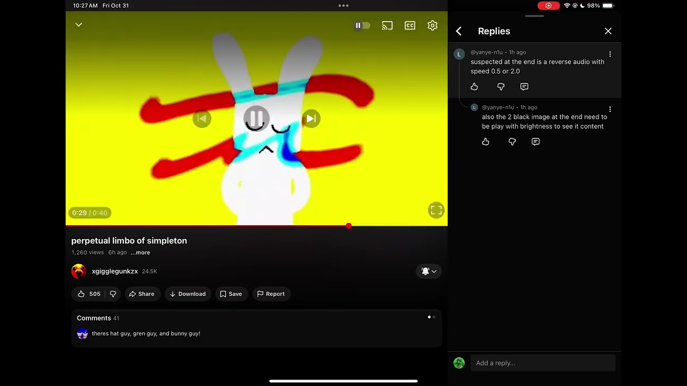Open notification bell dropdown
Viewport: 687px width, 386px height.
pyautogui.click(x=428, y=271)
